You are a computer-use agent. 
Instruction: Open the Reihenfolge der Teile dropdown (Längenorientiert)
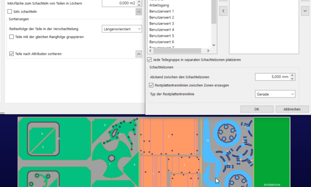tap(122, 29)
